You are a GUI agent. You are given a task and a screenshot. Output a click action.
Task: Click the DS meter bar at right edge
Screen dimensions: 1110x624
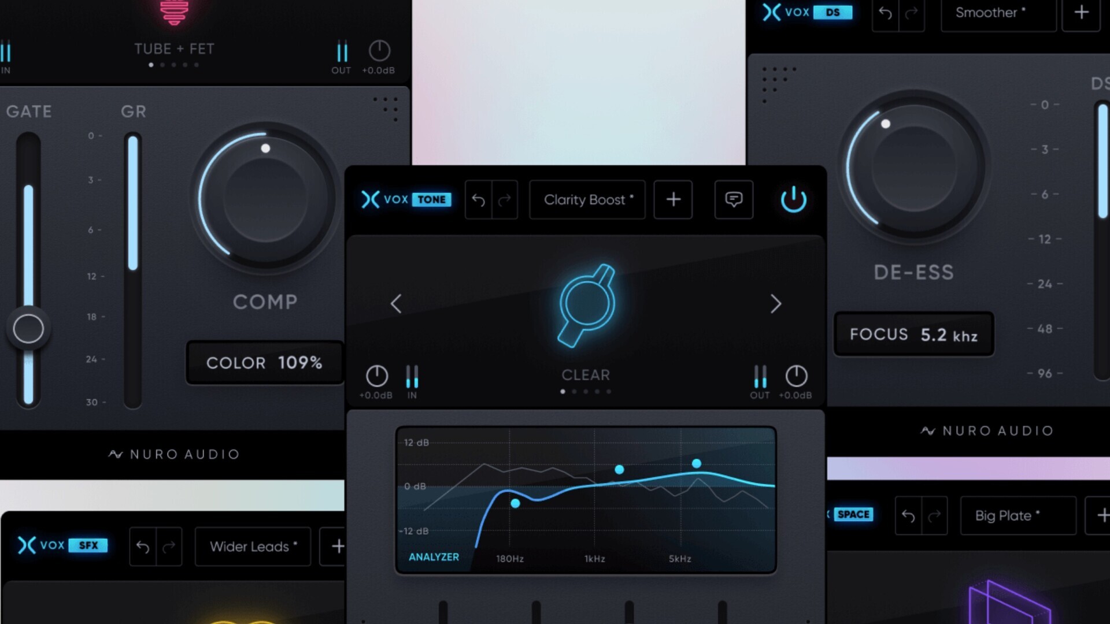pos(1102,240)
